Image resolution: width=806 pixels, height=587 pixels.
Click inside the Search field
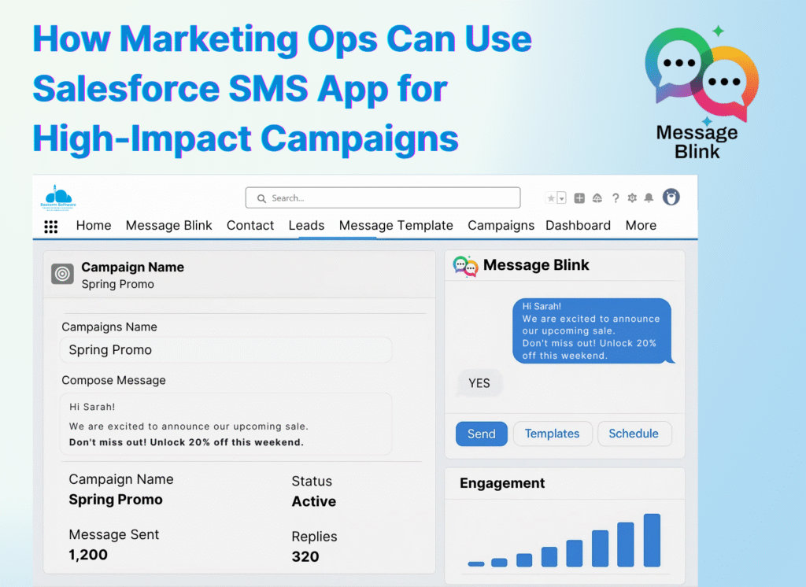tap(383, 198)
